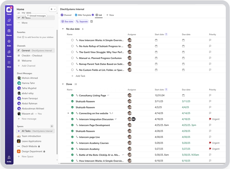Click the Priority column header in Done group

click(212, 90)
